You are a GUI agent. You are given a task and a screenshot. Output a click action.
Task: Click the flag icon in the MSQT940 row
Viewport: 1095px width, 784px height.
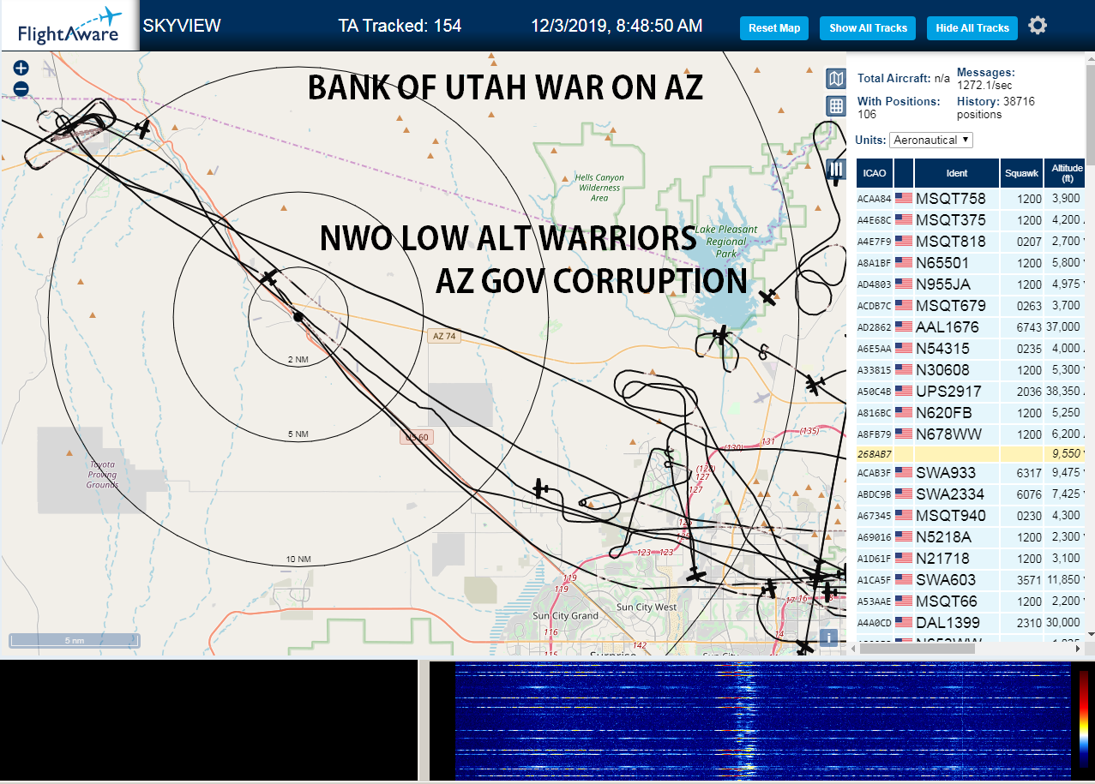click(x=904, y=515)
